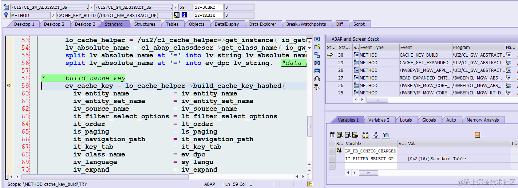518x188 pixels.
Task: Click the changed-value icon for LV_PB_CONFIG_CHANGED
Action: click(x=339, y=151)
